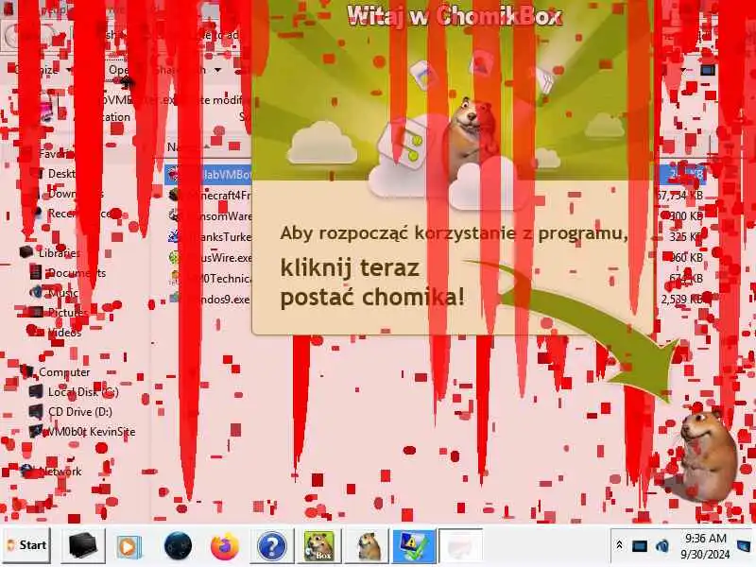
Task: Click the dark round taskbar icon
Action: [x=178, y=546]
